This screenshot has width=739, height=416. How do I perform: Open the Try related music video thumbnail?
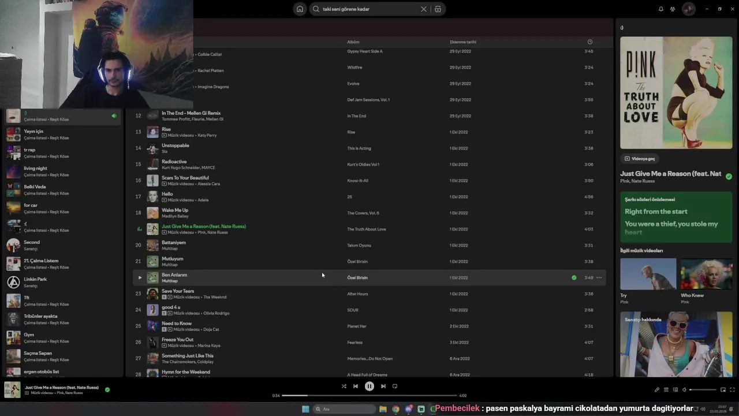click(648, 273)
